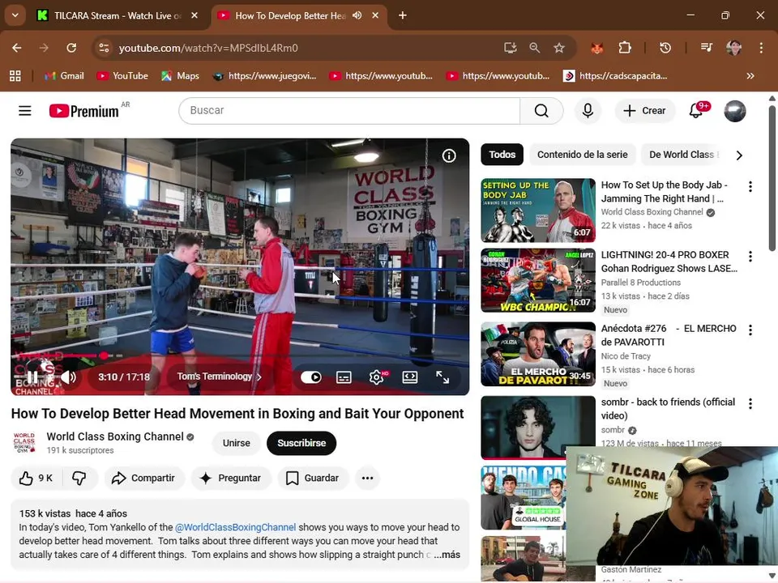The image size is (778, 583).
Task: Go back with browser back arrow
Action: click(17, 48)
